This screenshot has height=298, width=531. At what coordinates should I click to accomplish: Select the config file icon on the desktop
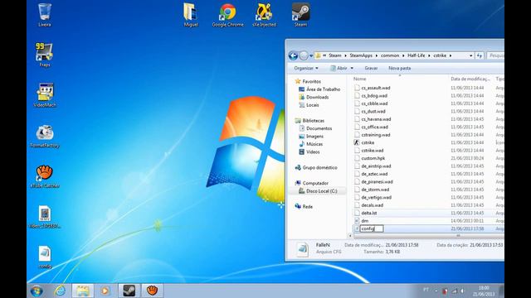[45, 257]
